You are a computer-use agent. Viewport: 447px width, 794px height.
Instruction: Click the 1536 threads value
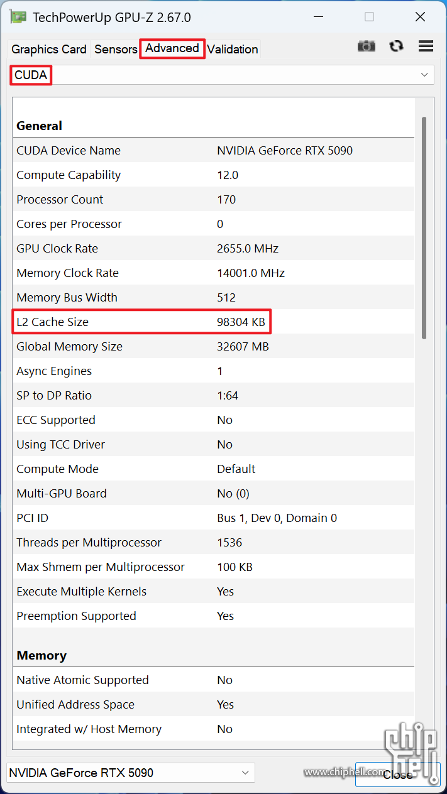[229, 543]
